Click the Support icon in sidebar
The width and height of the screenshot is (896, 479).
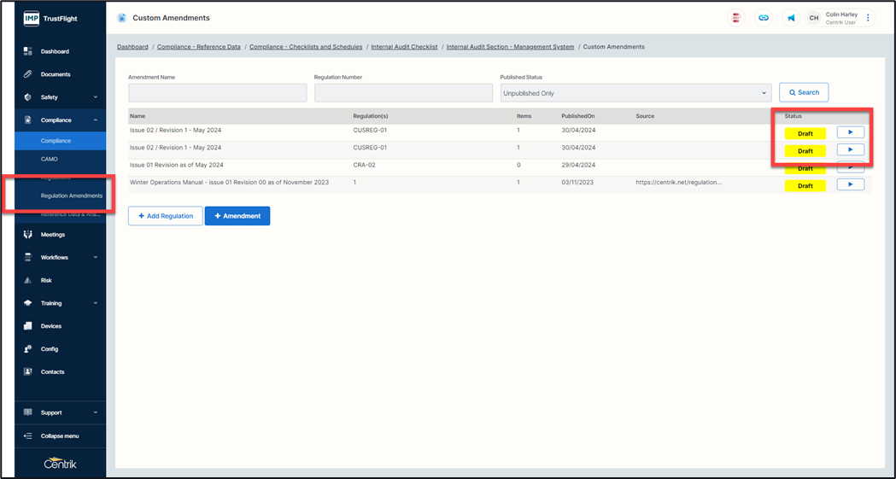27,412
